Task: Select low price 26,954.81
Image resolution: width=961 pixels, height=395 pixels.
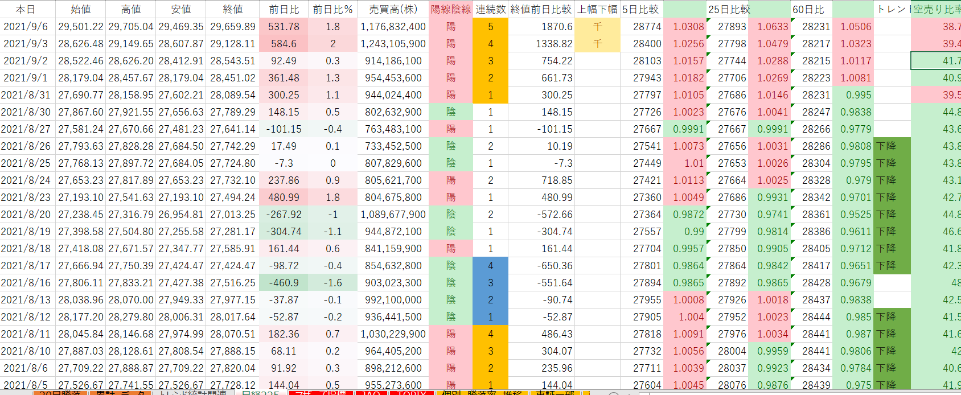Action: click(x=181, y=214)
